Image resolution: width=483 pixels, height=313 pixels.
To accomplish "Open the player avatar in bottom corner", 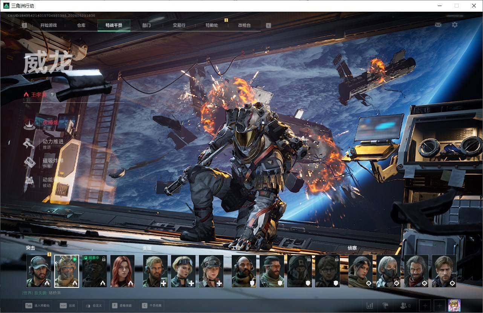I will 454,305.
